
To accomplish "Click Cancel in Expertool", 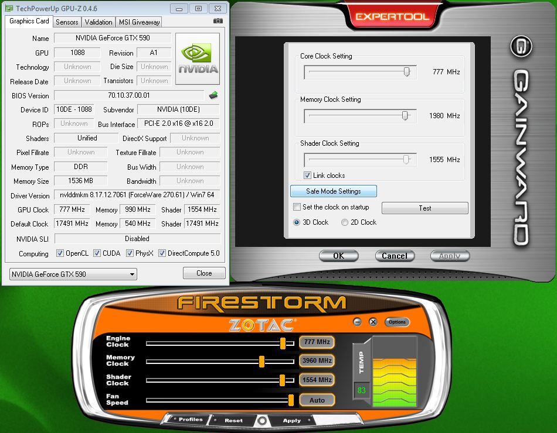I will tap(395, 256).
